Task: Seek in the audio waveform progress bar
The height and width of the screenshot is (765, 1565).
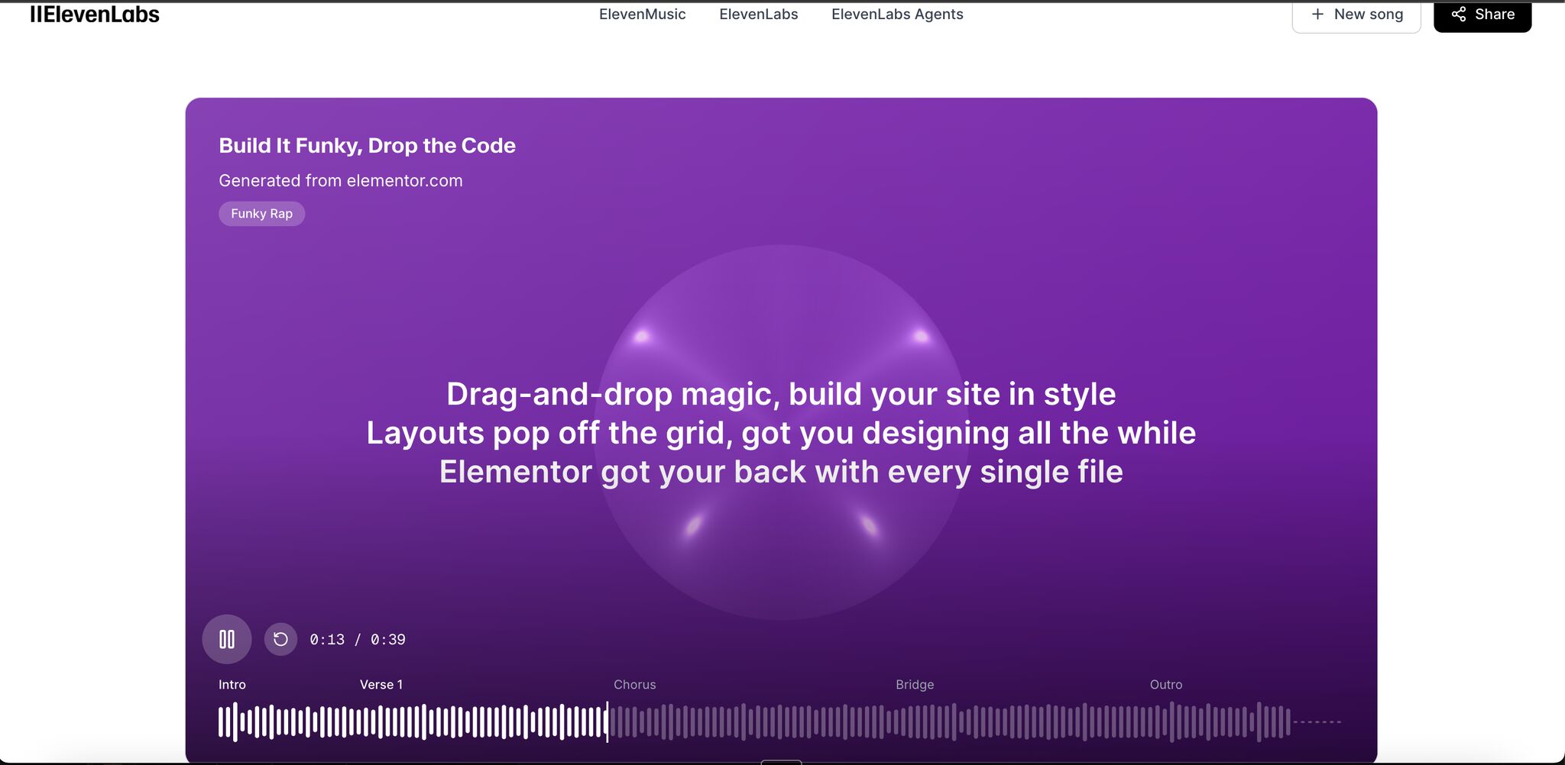Action: (779, 721)
